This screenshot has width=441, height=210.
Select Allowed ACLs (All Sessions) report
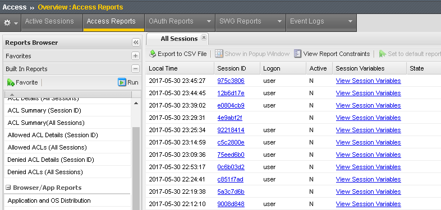point(67,148)
